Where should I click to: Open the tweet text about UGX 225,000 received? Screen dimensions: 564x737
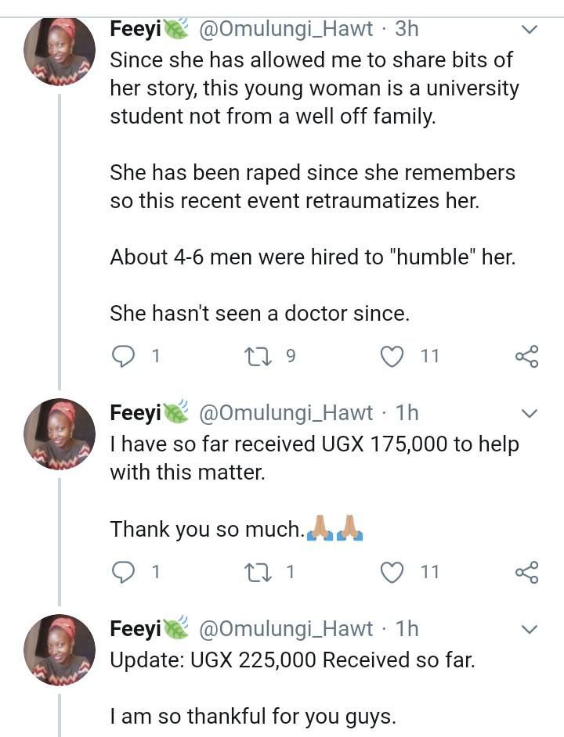[292, 660]
